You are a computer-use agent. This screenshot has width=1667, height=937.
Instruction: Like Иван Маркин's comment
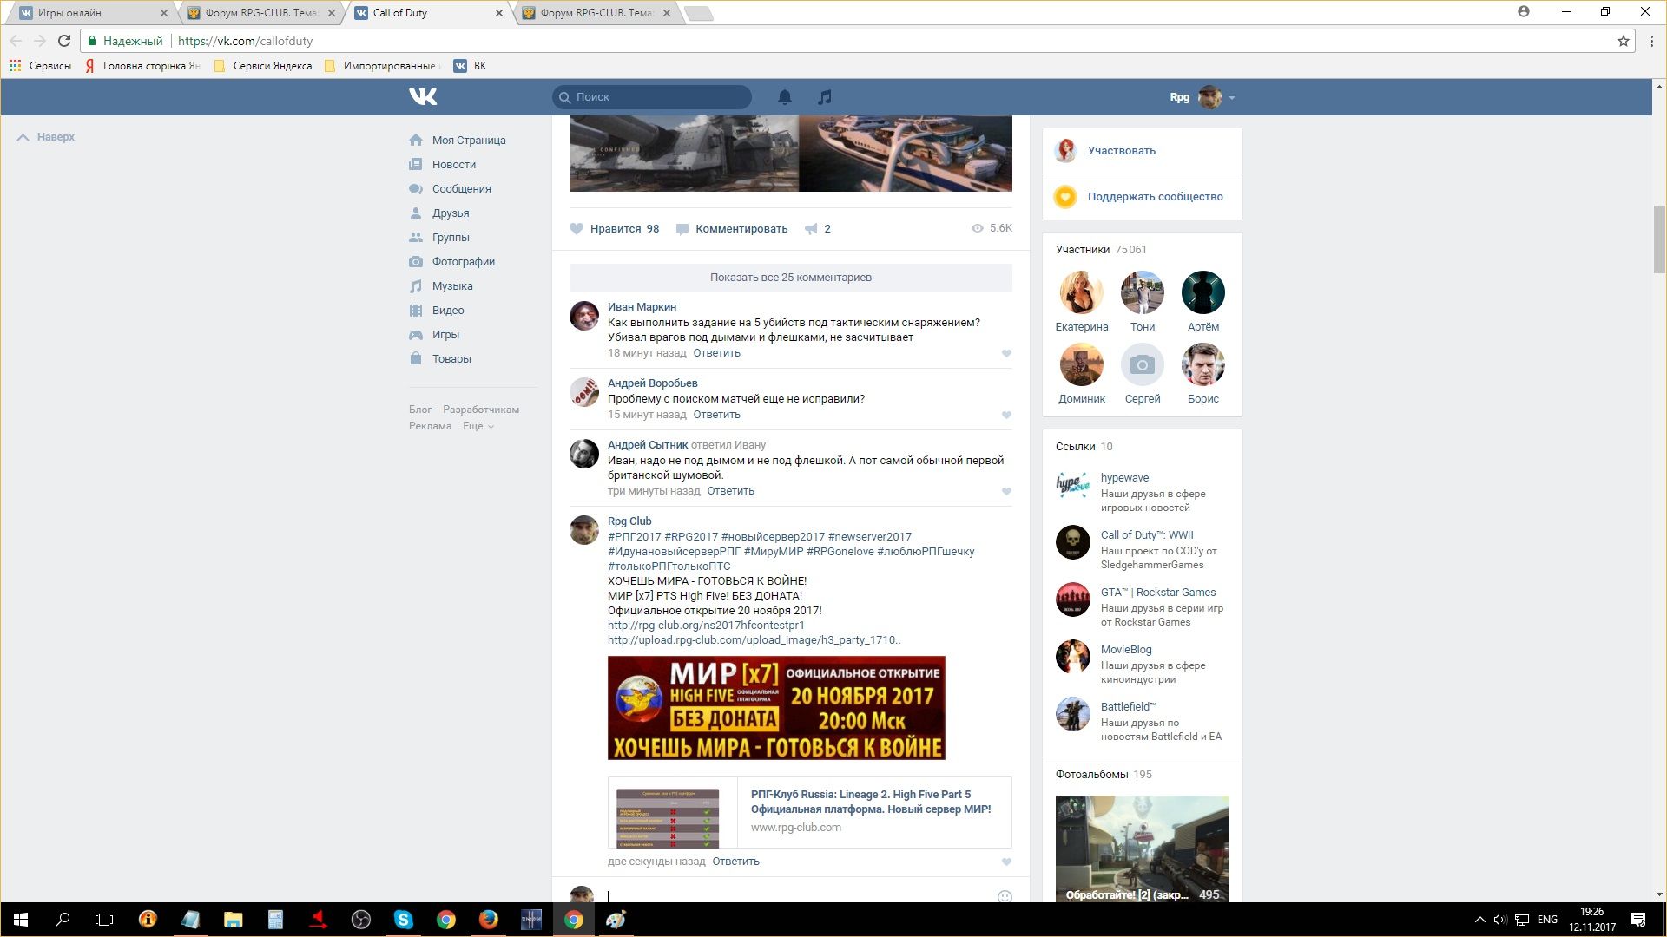pos(1006,353)
